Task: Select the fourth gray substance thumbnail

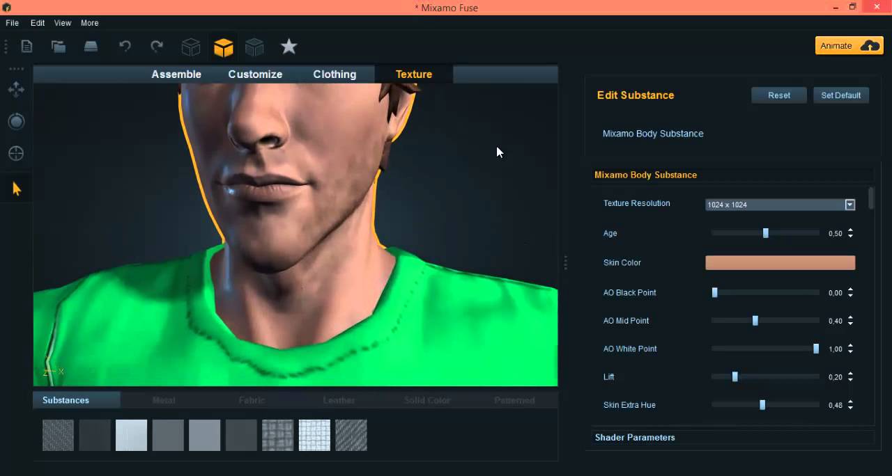Action: (168, 435)
